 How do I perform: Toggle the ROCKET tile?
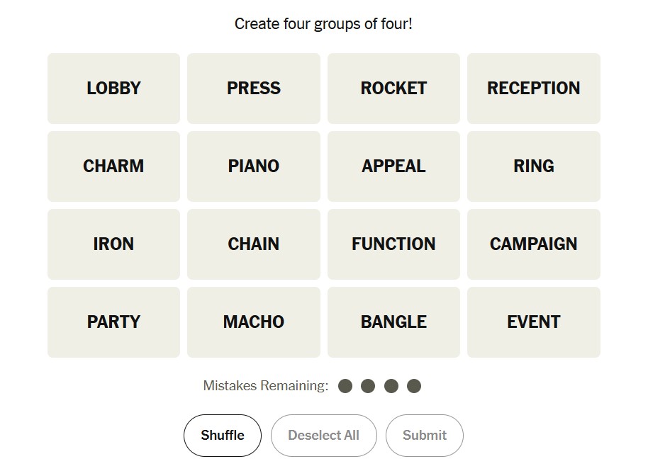(x=393, y=89)
